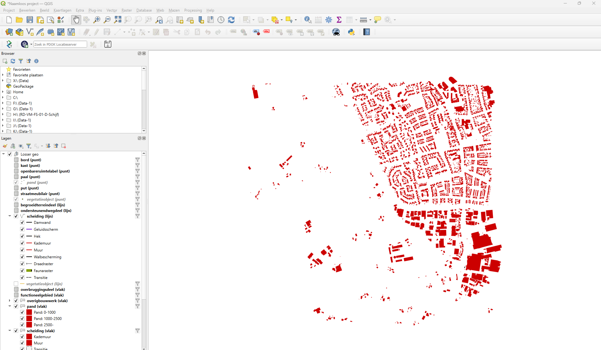Select the functioneelgebied (vlak) layer
601x350 pixels.
pos(42,295)
